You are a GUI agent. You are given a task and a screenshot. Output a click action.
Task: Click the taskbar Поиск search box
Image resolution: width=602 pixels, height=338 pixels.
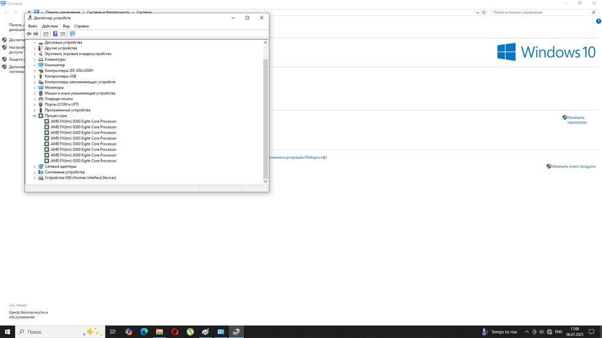(60, 332)
